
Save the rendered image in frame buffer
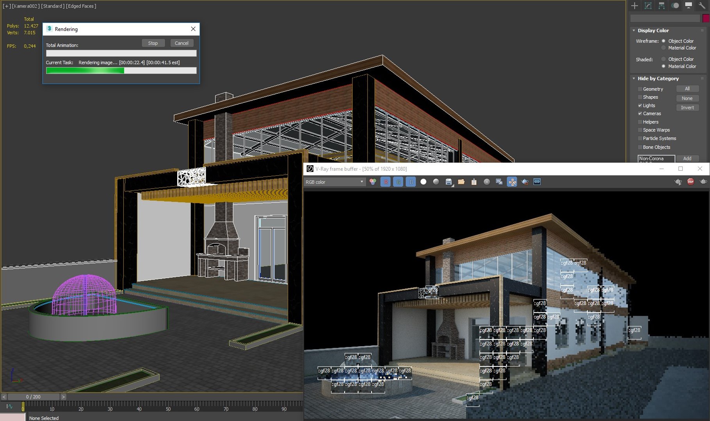(449, 182)
